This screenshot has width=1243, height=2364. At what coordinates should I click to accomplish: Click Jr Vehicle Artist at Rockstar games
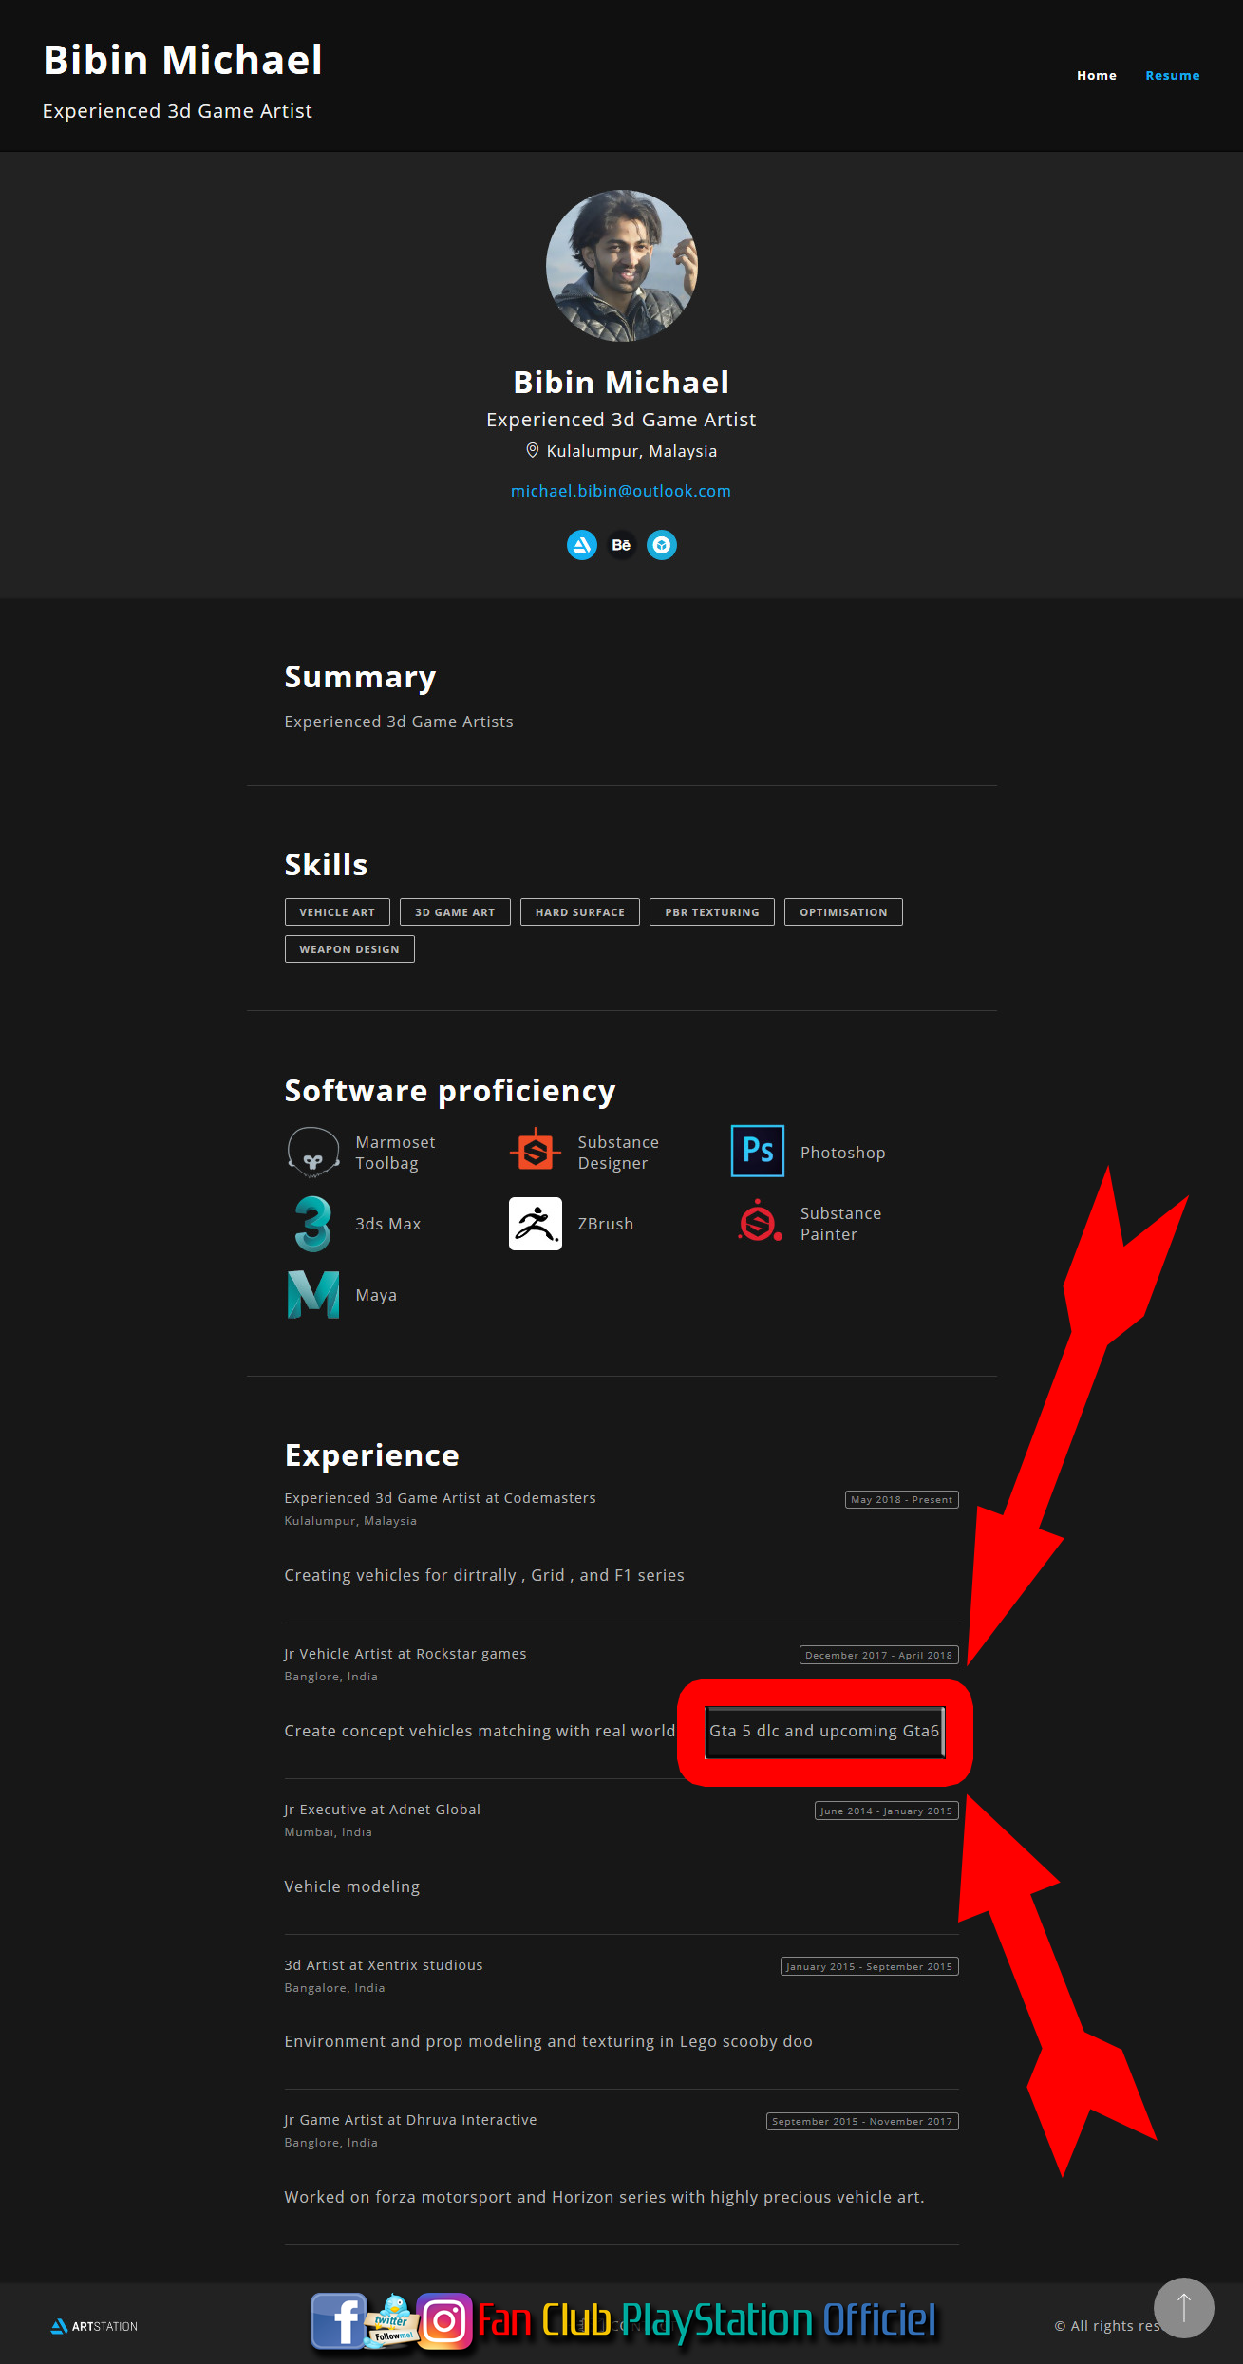pos(405,1653)
